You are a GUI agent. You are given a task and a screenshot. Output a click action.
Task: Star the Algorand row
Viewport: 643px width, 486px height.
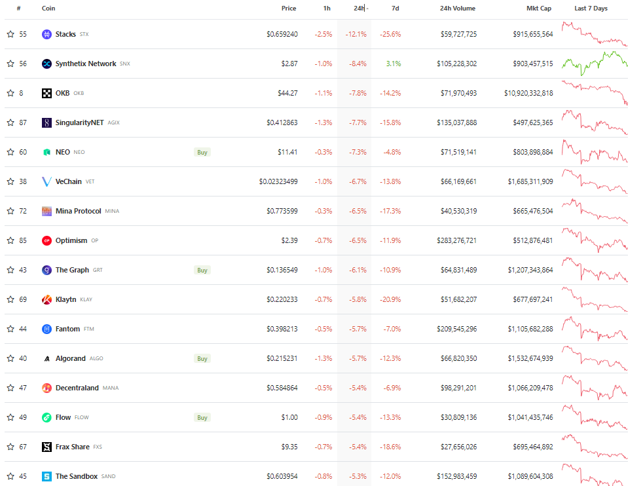(10, 358)
